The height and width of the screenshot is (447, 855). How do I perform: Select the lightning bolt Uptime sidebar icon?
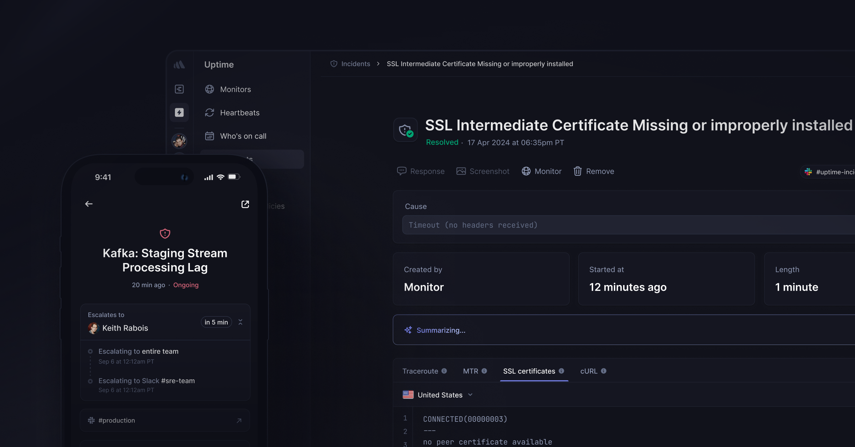(x=179, y=112)
